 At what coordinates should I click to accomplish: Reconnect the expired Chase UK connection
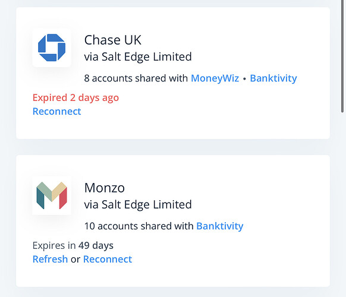coord(56,111)
